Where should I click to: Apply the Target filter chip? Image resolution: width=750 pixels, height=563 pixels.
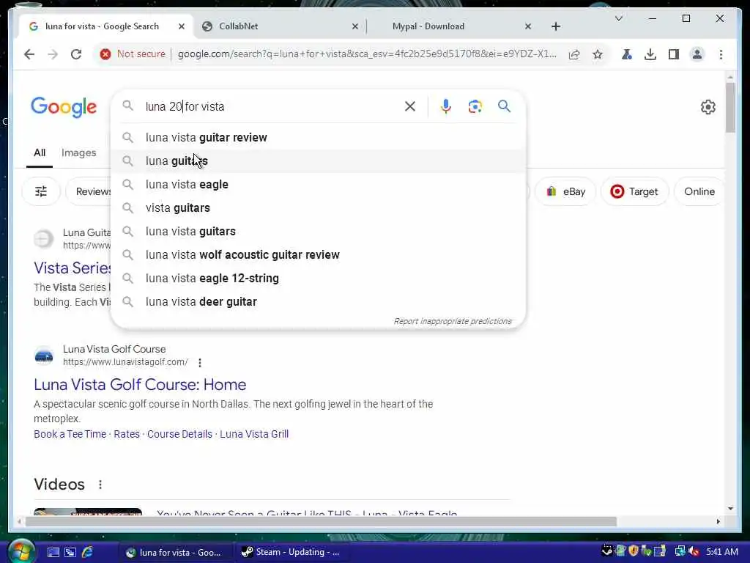point(635,191)
